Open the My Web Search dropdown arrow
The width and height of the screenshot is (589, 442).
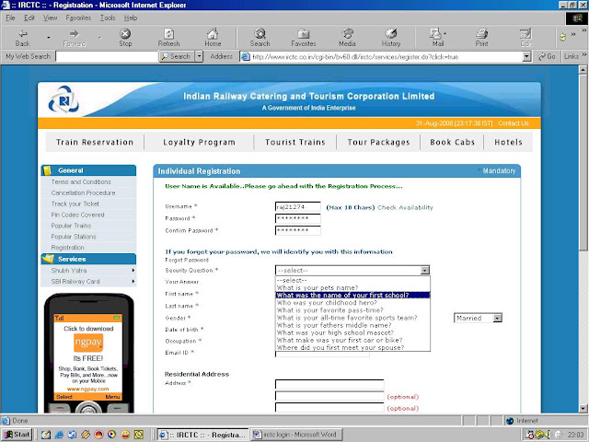tap(200, 56)
